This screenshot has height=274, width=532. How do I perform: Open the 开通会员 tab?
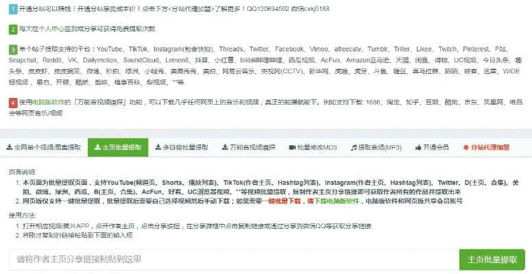(x=432, y=147)
